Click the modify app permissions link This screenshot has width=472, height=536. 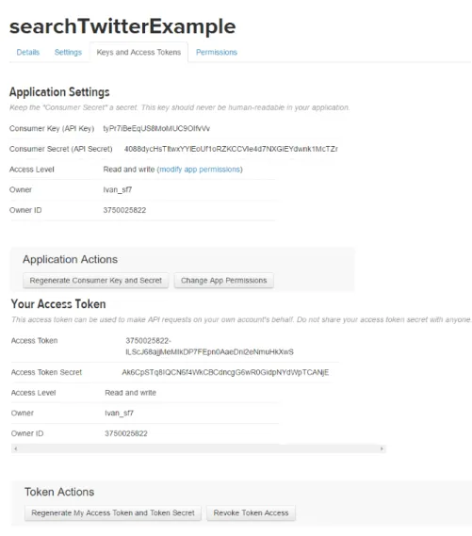(x=200, y=170)
